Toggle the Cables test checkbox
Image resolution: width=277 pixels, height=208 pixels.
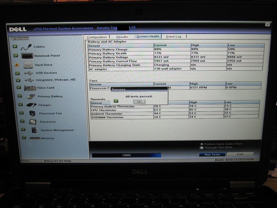pyautogui.click(x=15, y=46)
